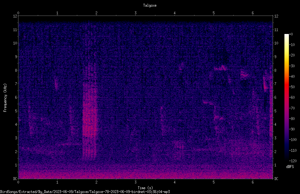The height and width of the screenshot is (194, 300).
Task: Click the '-20' colorbar scale label
Action: pyautogui.click(x=292, y=55)
